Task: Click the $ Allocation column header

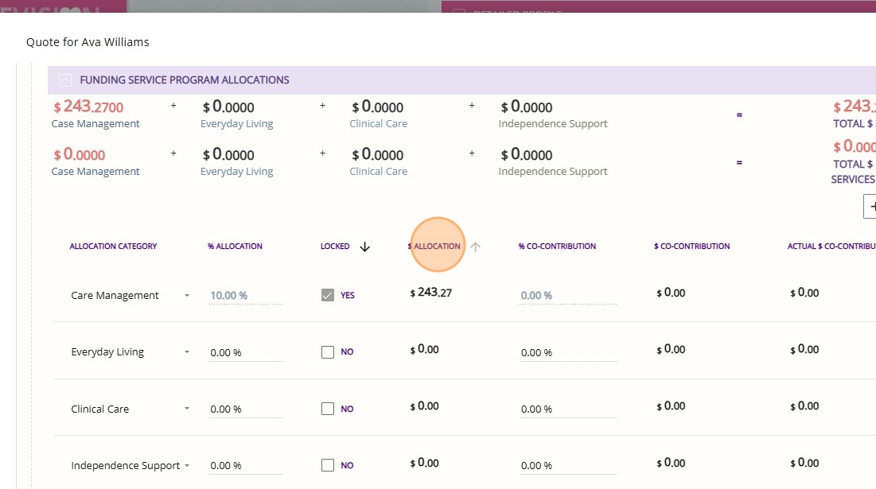Action: tap(434, 246)
